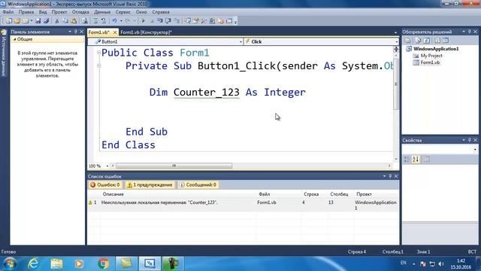The width and height of the screenshot is (481, 271).
Task: Click the Copy toolbar icon
Action: 65,21
